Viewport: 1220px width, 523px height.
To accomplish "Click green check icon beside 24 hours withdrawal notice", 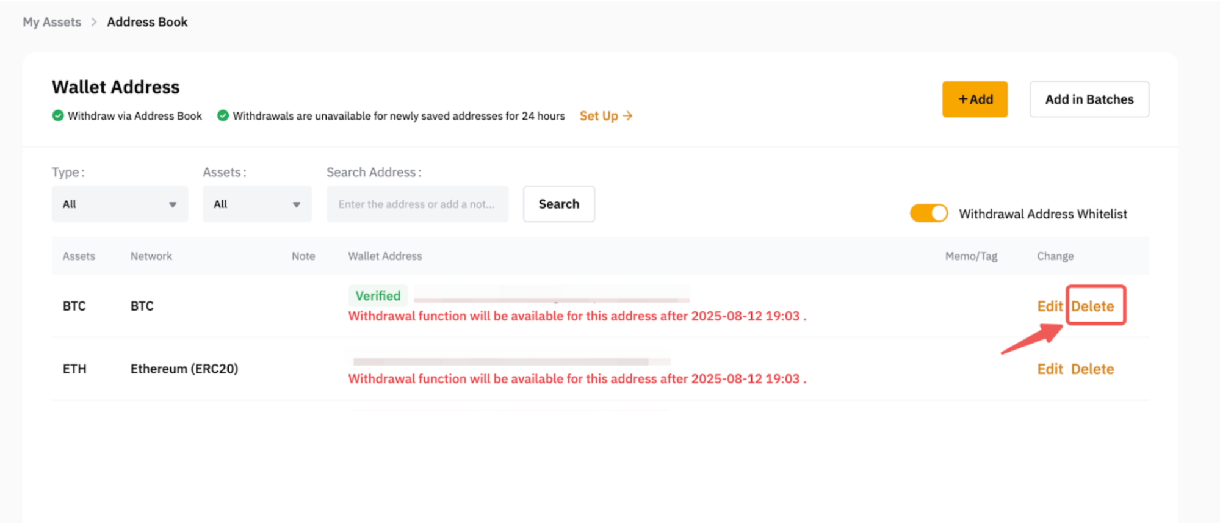I will [223, 115].
